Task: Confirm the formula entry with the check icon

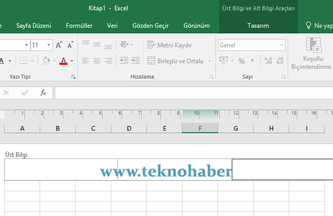Action: tap(25, 93)
